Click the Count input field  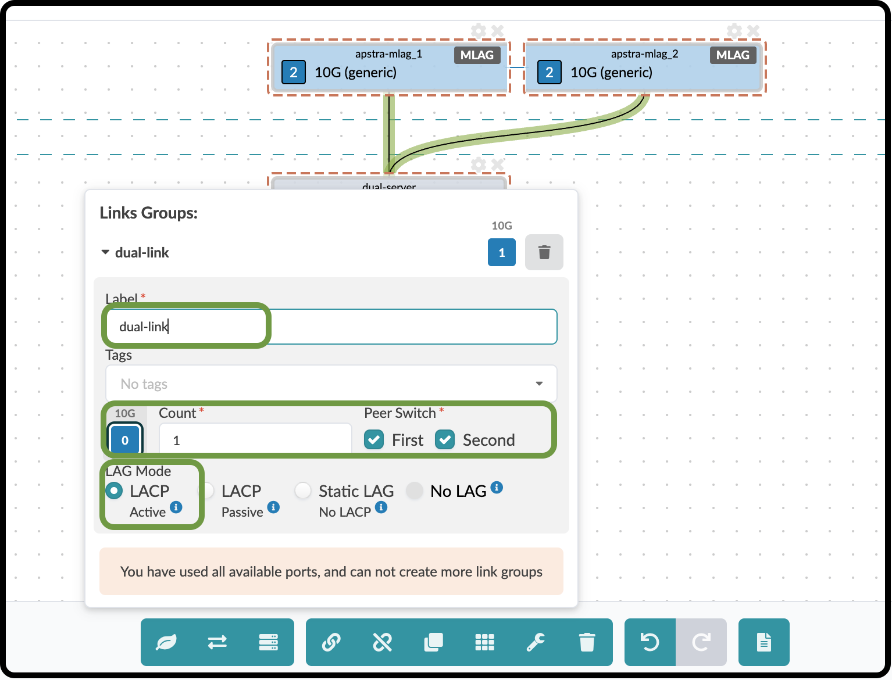256,440
